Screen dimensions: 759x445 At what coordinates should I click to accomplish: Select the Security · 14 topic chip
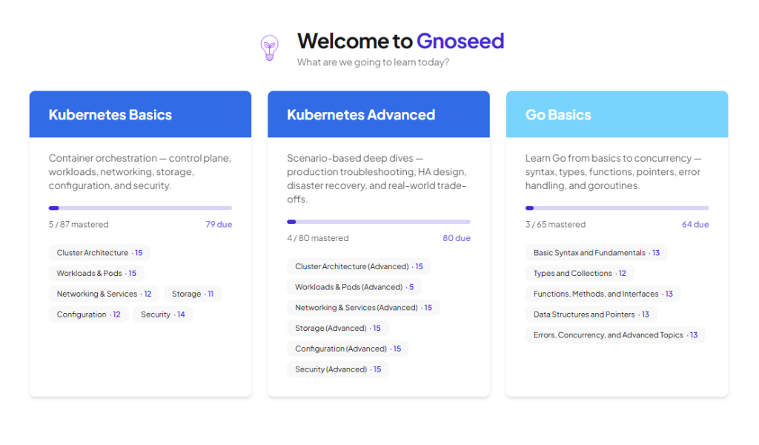162,314
